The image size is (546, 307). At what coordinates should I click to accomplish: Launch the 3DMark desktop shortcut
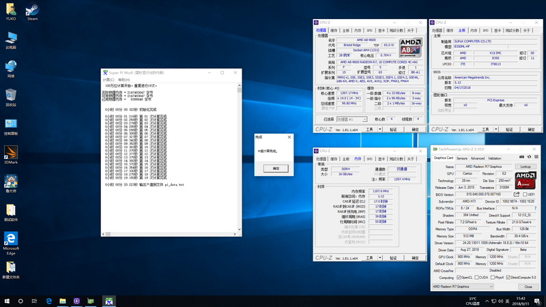tap(11, 156)
